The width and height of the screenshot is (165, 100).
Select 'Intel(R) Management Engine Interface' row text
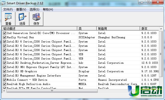click(x=34, y=75)
